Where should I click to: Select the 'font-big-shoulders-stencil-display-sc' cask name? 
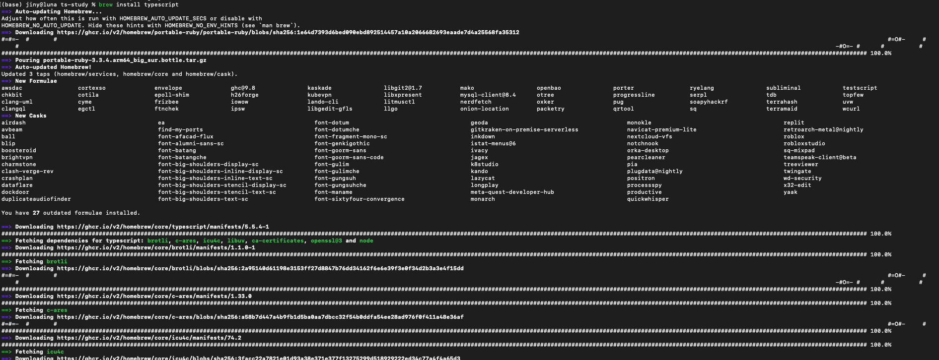(x=222, y=185)
